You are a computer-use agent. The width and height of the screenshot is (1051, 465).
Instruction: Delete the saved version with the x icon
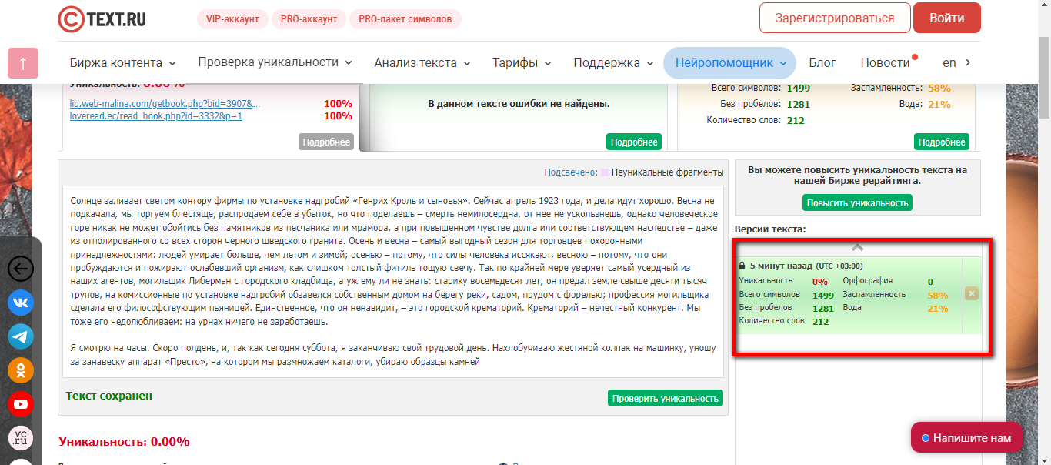[x=972, y=293]
